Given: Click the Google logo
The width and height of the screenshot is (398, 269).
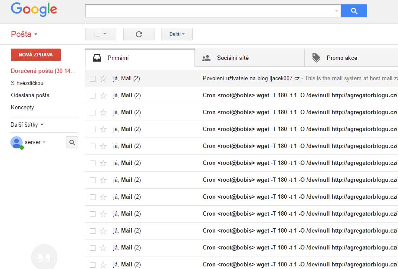Looking at the screenshot, I should pyautogui.click(x=34, y=10).
